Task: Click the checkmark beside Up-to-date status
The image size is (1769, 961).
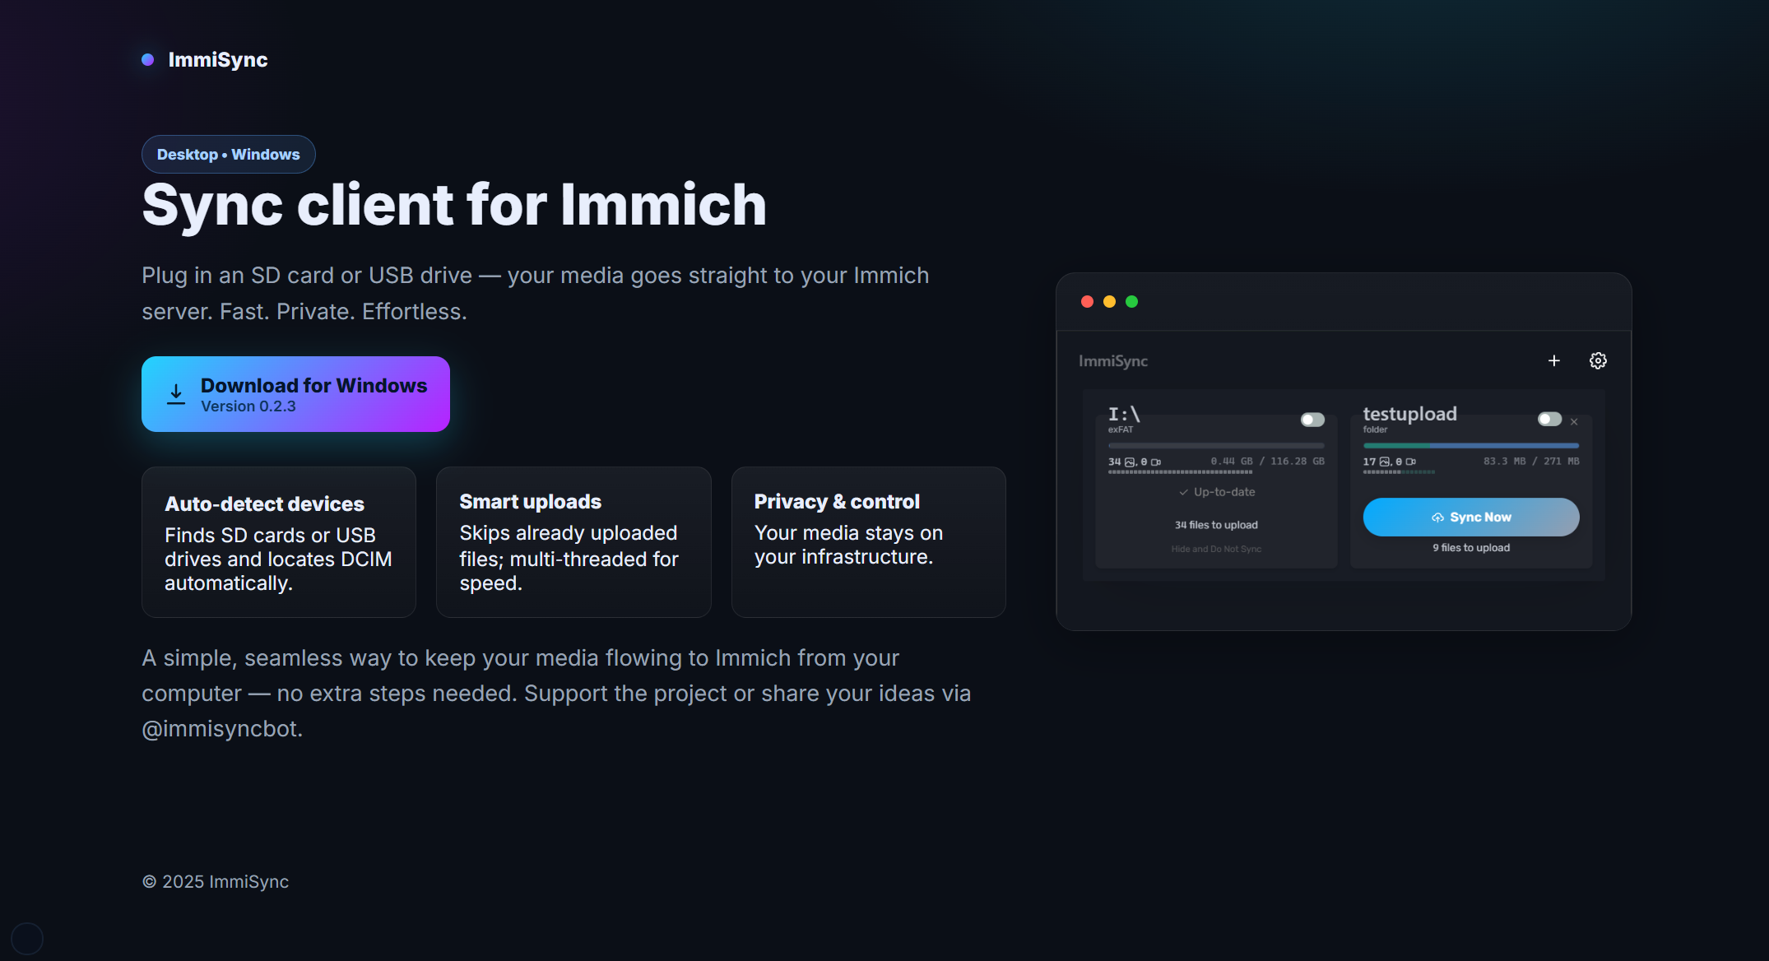Action: pos(1183,492)
